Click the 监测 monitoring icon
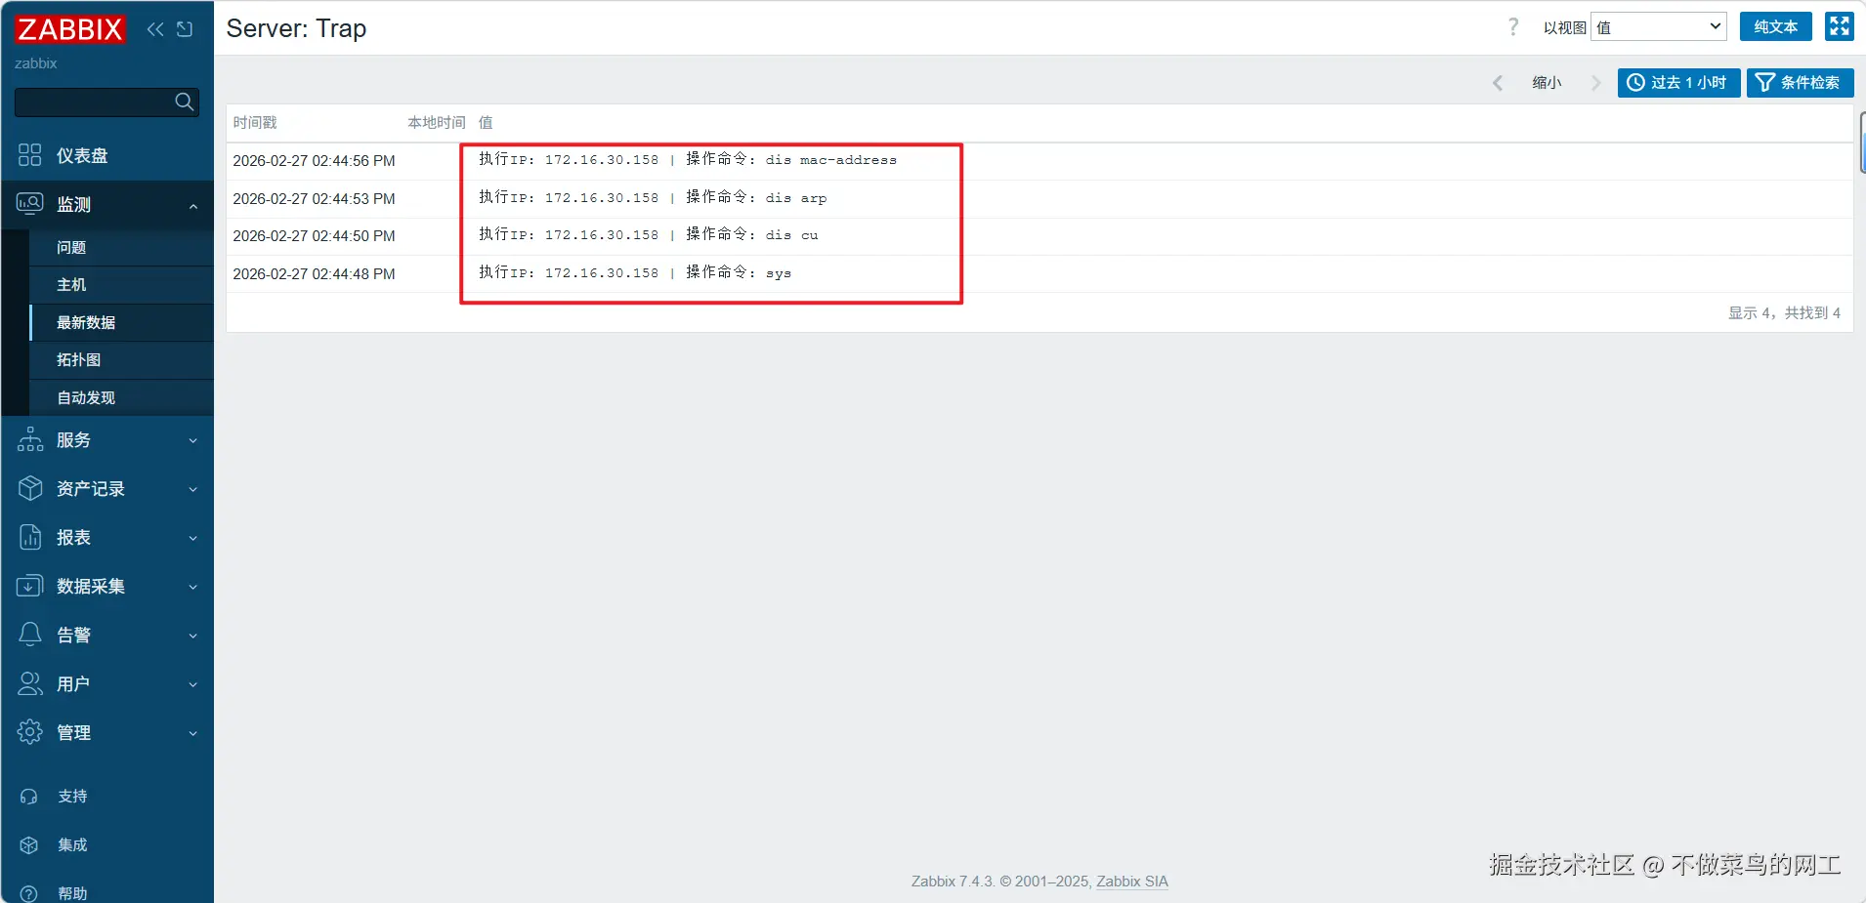 click(30, 204)
